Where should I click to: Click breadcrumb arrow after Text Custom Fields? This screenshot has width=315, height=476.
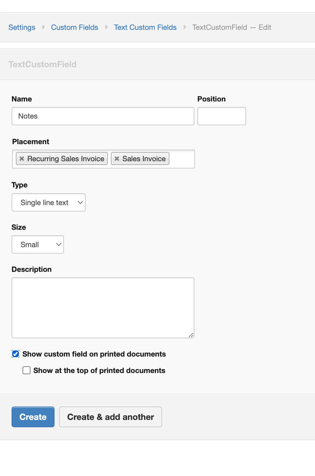pos(185,27)
